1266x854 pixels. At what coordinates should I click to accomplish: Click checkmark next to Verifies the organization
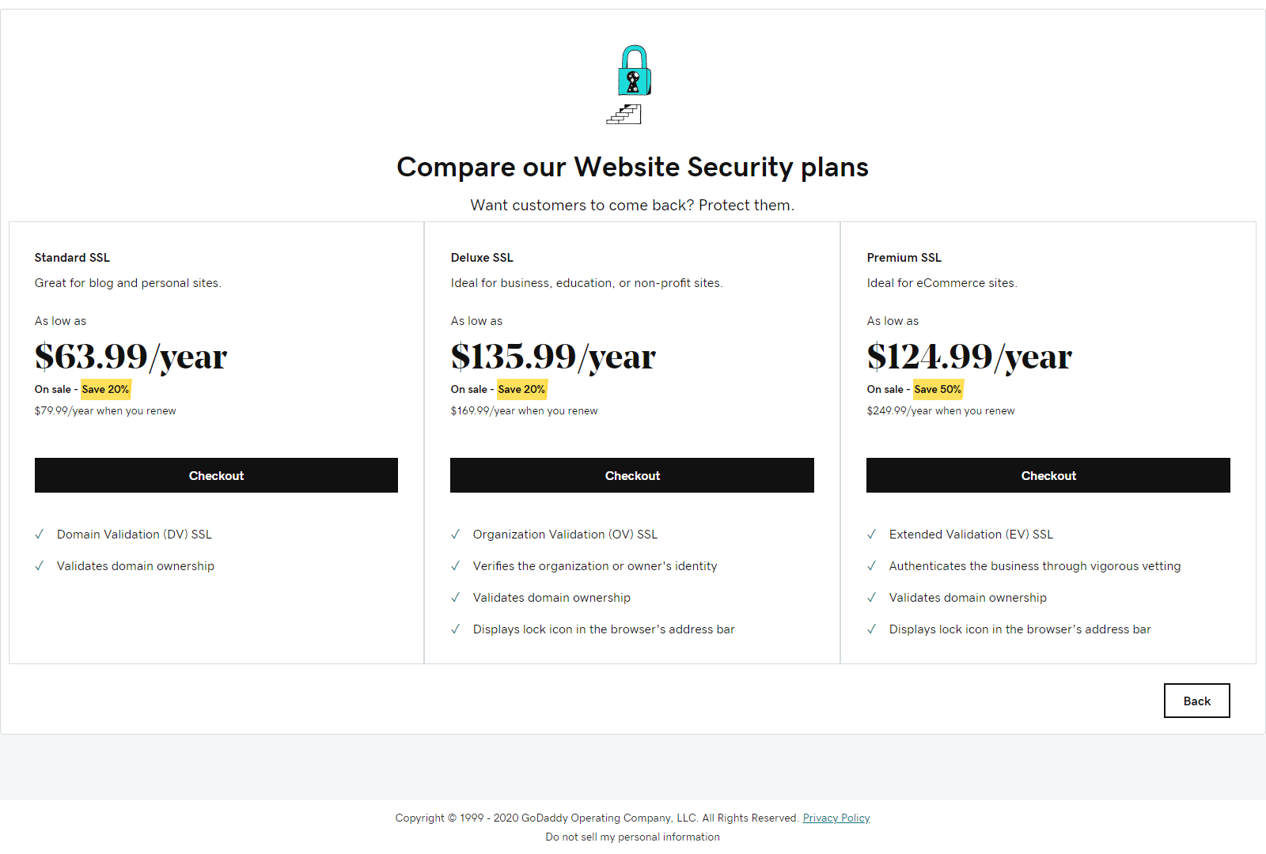click(456, 566)
